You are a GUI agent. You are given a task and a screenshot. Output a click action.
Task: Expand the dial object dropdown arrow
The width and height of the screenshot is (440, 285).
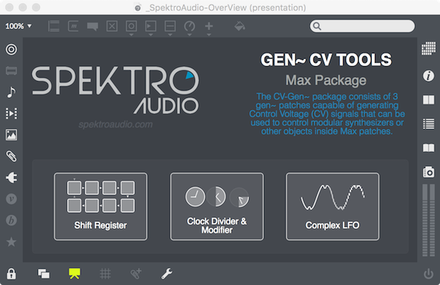pyautogui.click(x=190, y=35)
